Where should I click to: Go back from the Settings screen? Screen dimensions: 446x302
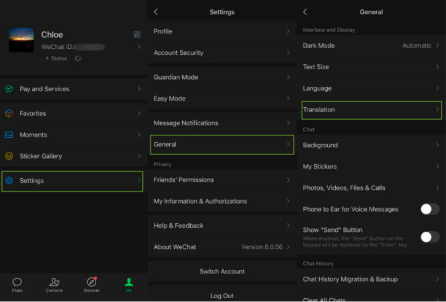tap(156, 12)
